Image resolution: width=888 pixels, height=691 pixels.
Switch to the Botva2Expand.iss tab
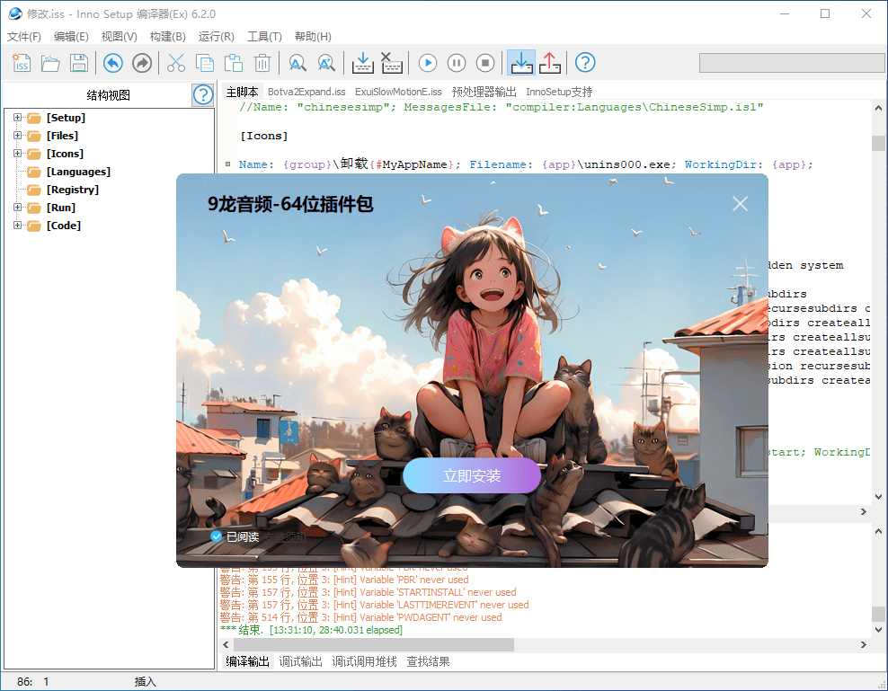(x=306, y=92)
